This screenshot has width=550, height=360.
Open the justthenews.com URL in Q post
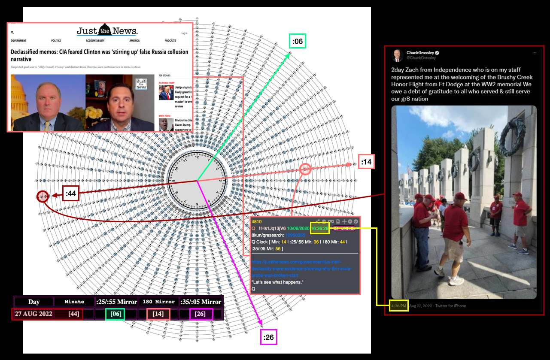(301, 268)
